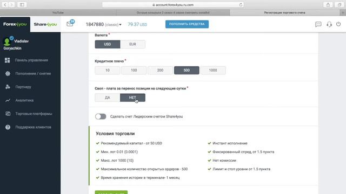The height and width of the screenshot is (194, 346).
Task: Set leverage to 100
Action: click(134, 70)
